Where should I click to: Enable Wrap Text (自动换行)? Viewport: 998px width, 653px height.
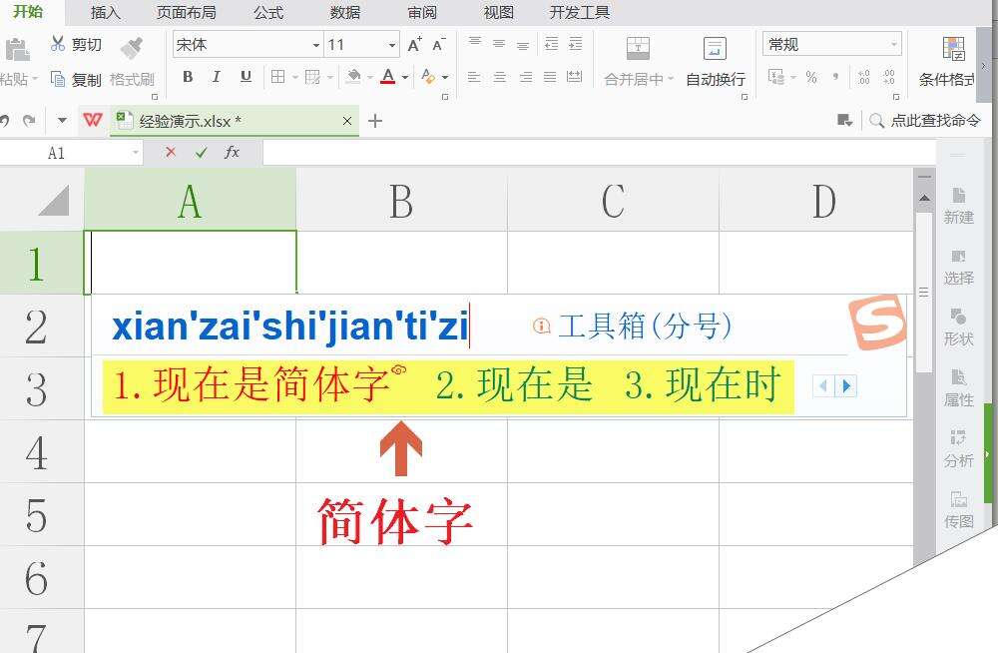click(x=715, y=60)
